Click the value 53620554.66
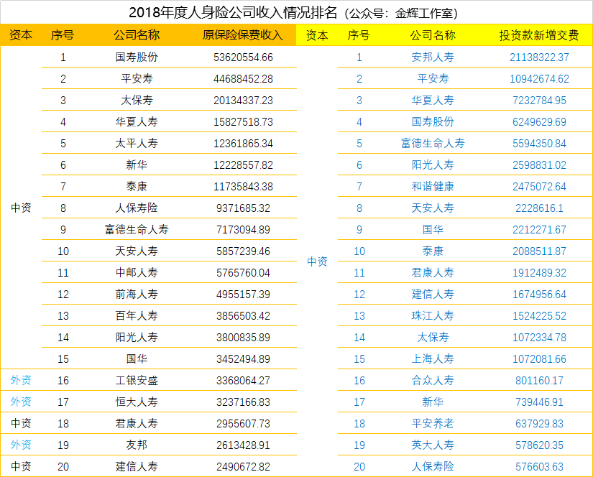This screenshot has height=477, width=593. click(x=243, y=57)
